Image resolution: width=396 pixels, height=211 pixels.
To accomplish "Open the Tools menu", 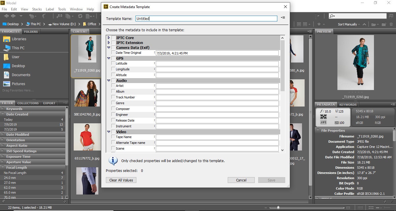I will [x=62, y=9].
